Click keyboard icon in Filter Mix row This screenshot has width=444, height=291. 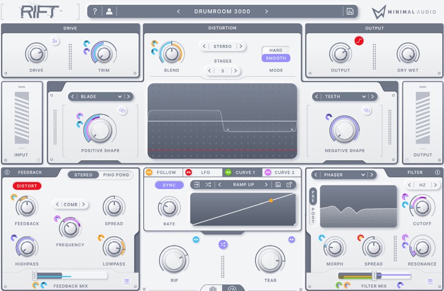pos(430,281)
